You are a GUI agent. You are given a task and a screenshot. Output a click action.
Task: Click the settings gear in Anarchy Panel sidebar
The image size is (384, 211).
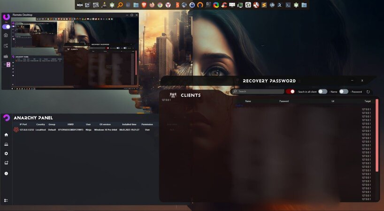point(6,153)
